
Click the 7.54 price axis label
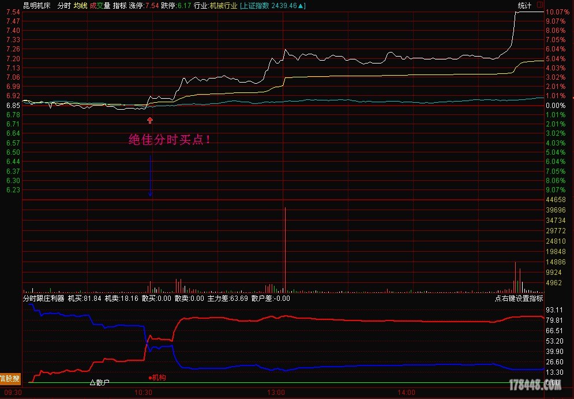click(13, 12)
